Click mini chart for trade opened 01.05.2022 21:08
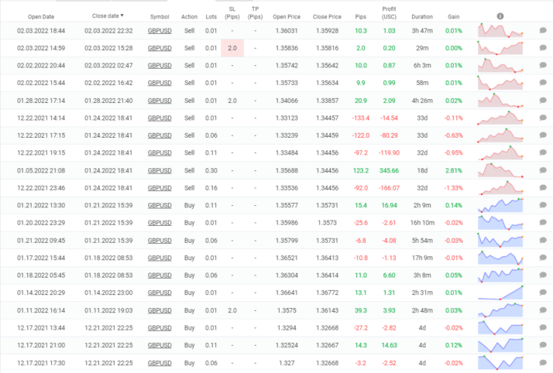This screenshot has height=373, width=553. (x=500, y=170)
